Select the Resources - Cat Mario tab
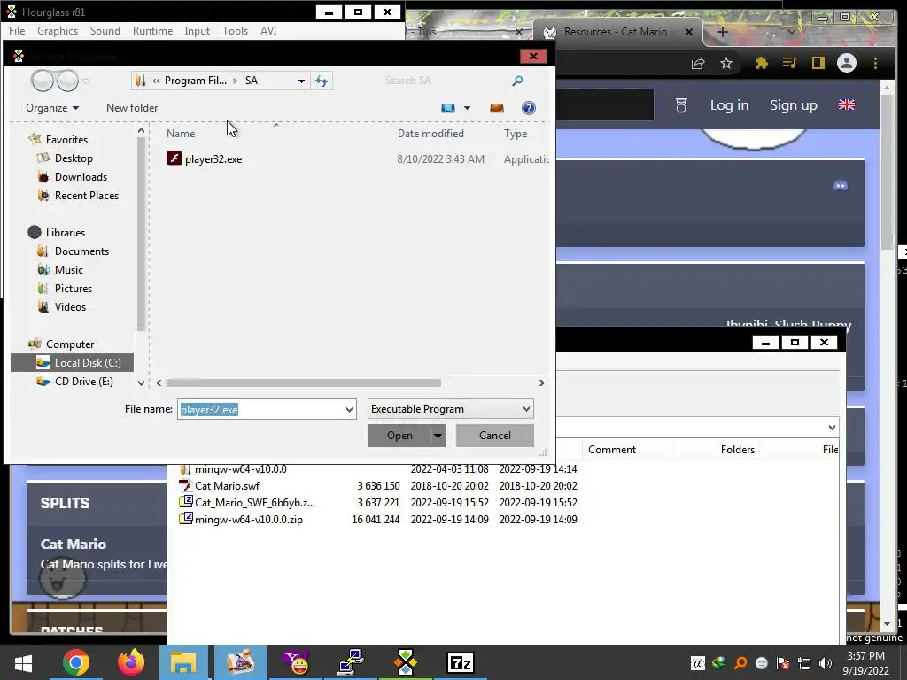This screenshot has width=907, height=680. [x=617, y=32]
